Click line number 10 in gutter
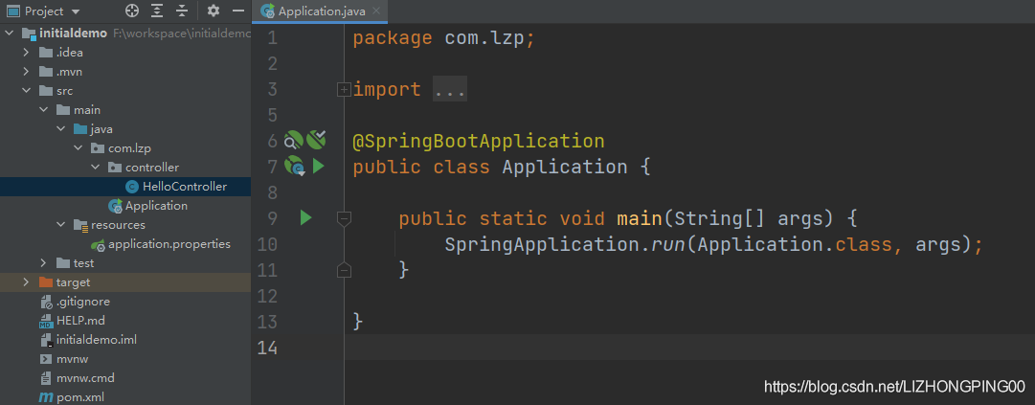 coord(267,245)
